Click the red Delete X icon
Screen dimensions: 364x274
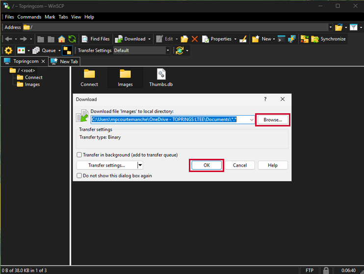point(195,39)
